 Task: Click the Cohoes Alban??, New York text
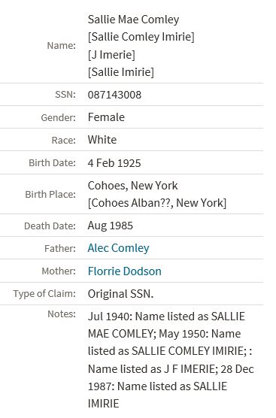click(157, 203)
